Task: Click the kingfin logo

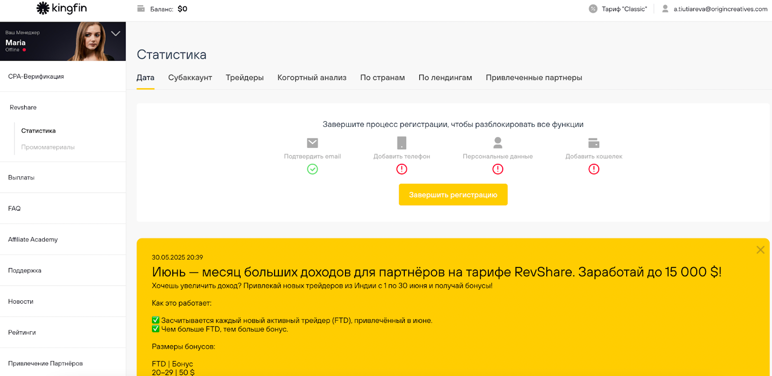Action: coord(62,8)
